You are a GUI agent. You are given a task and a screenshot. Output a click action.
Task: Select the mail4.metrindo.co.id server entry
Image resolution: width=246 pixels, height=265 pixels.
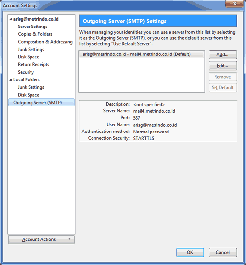pyautogui.click(x=142, y=54)
